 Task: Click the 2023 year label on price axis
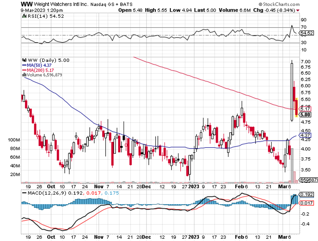pyautogui.click(x=193, y=186)
